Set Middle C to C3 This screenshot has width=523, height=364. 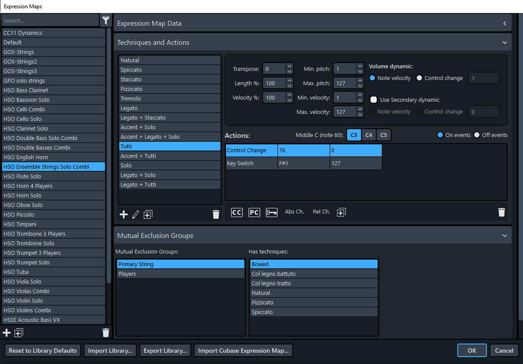[354, 135]
